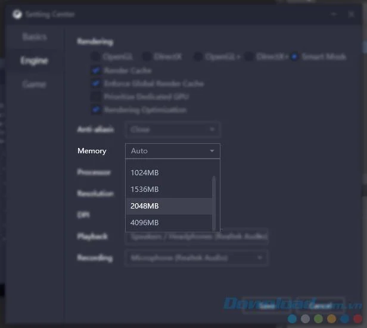The width and height of the screenshot is (367, 328).
Task: Click the Cancel button
Action: (321, 305)
